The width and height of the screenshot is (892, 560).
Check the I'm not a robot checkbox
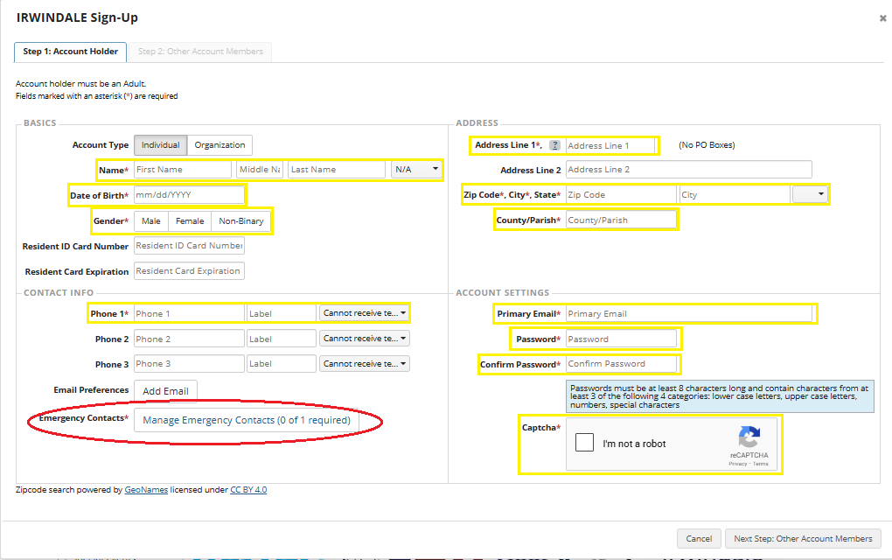(584, 443)
